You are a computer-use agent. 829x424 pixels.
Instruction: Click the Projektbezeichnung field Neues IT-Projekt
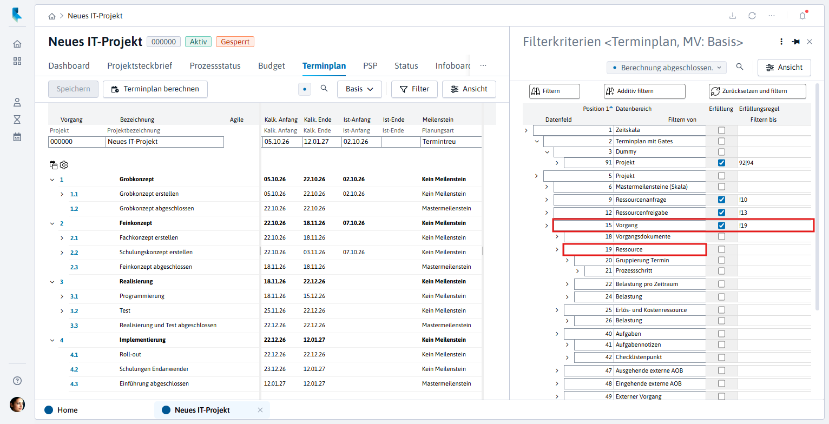(165, 142)
